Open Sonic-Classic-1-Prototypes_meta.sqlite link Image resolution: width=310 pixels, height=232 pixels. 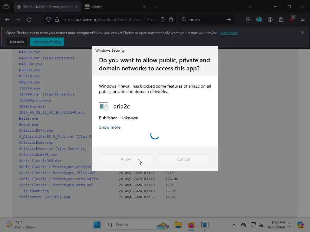59,179
